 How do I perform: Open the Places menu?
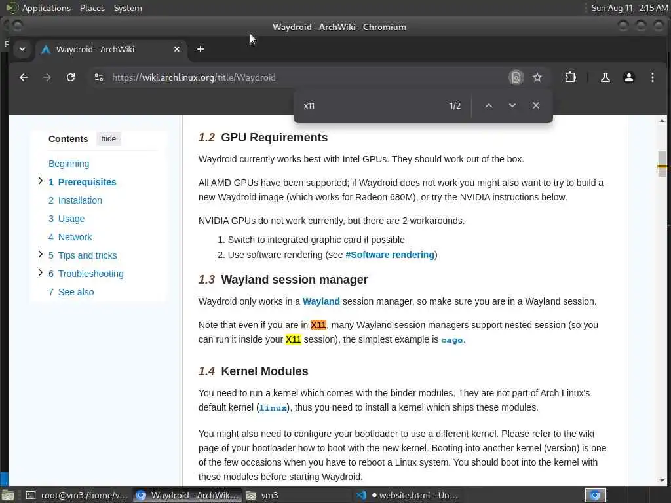click(92, 8)
